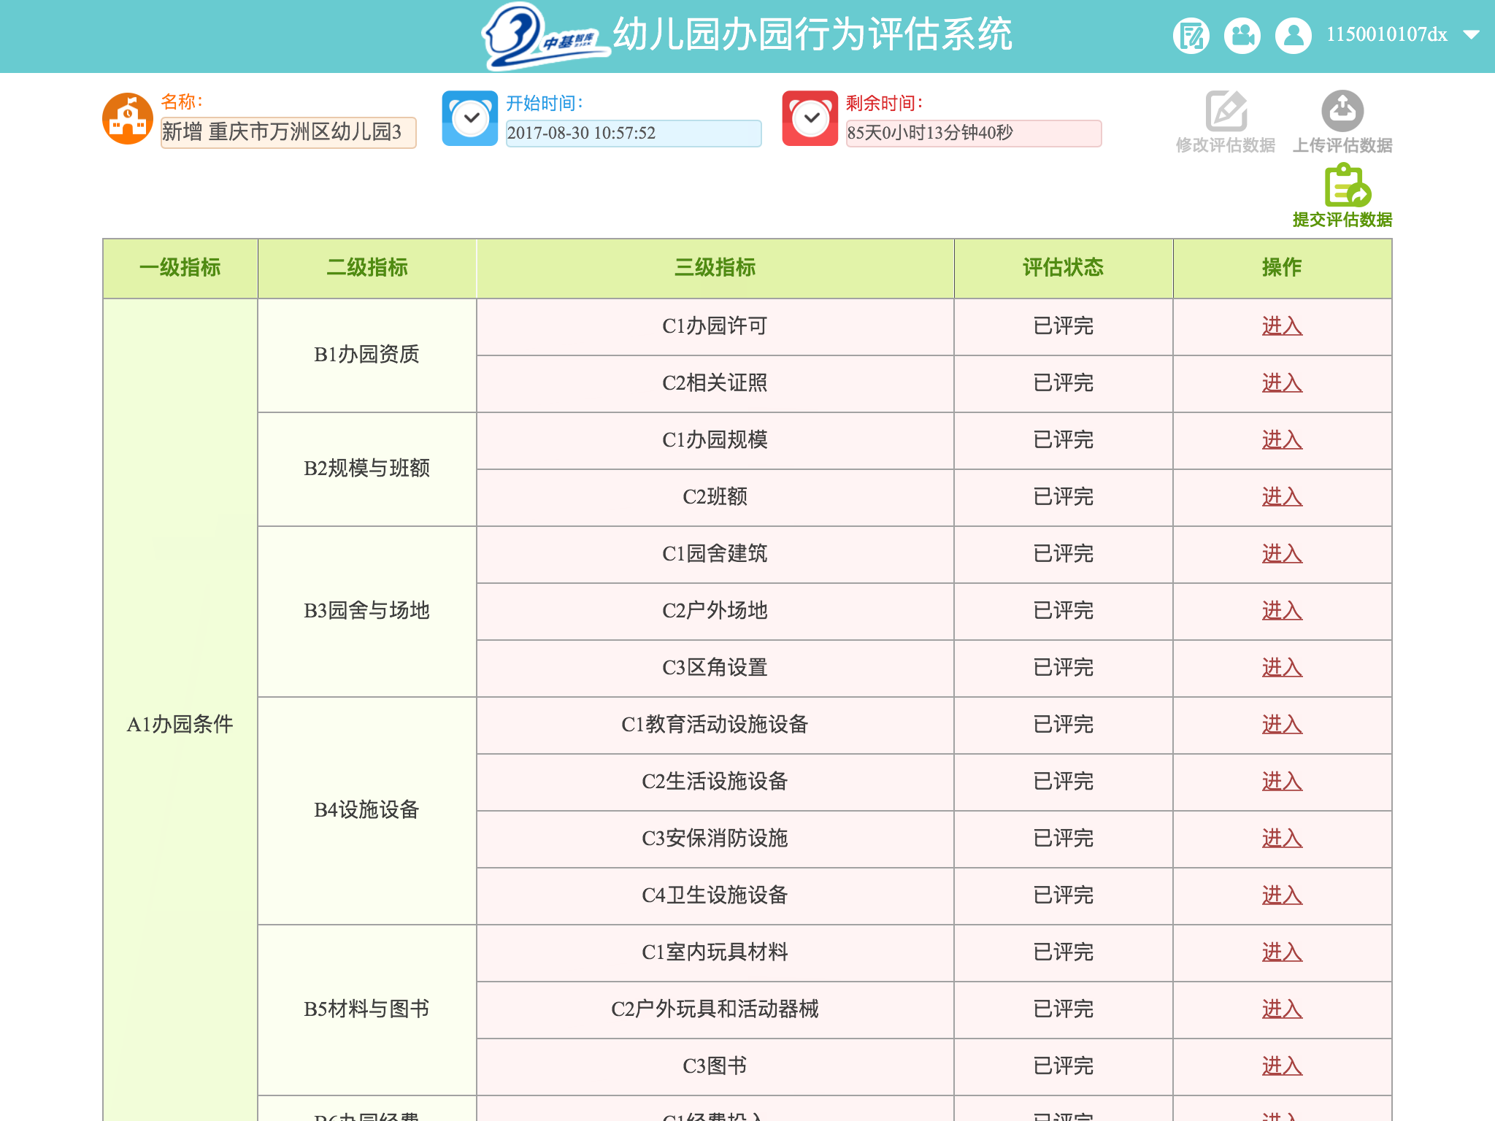Open 进入 link for C3安保消防设施
The image size is (1495, 1121).
tap(1282, 839)
